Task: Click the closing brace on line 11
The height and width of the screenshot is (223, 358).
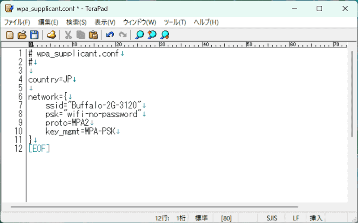Action: pyautogui.click(x=30, y=140)
